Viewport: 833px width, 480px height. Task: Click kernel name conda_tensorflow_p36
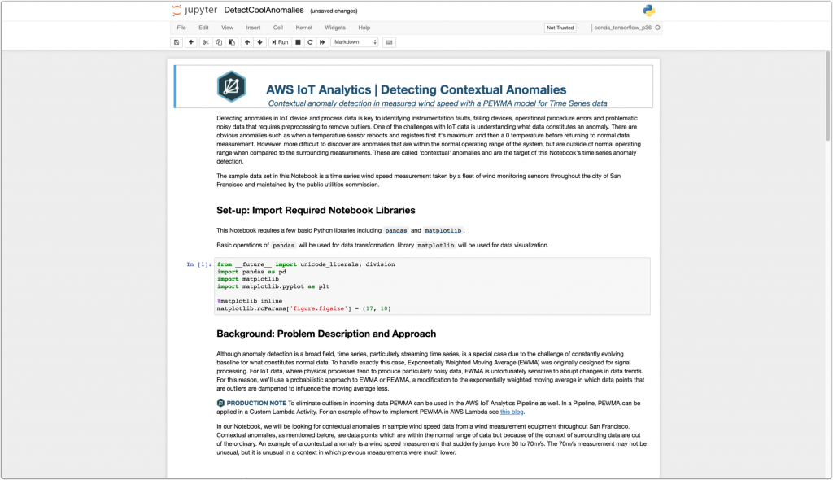pos(622,28)
